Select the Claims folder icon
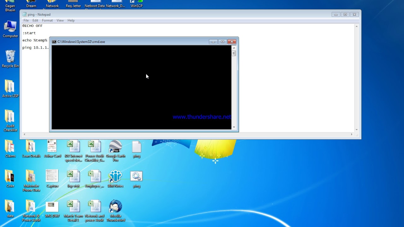404x227 pixels. (10, 149)
